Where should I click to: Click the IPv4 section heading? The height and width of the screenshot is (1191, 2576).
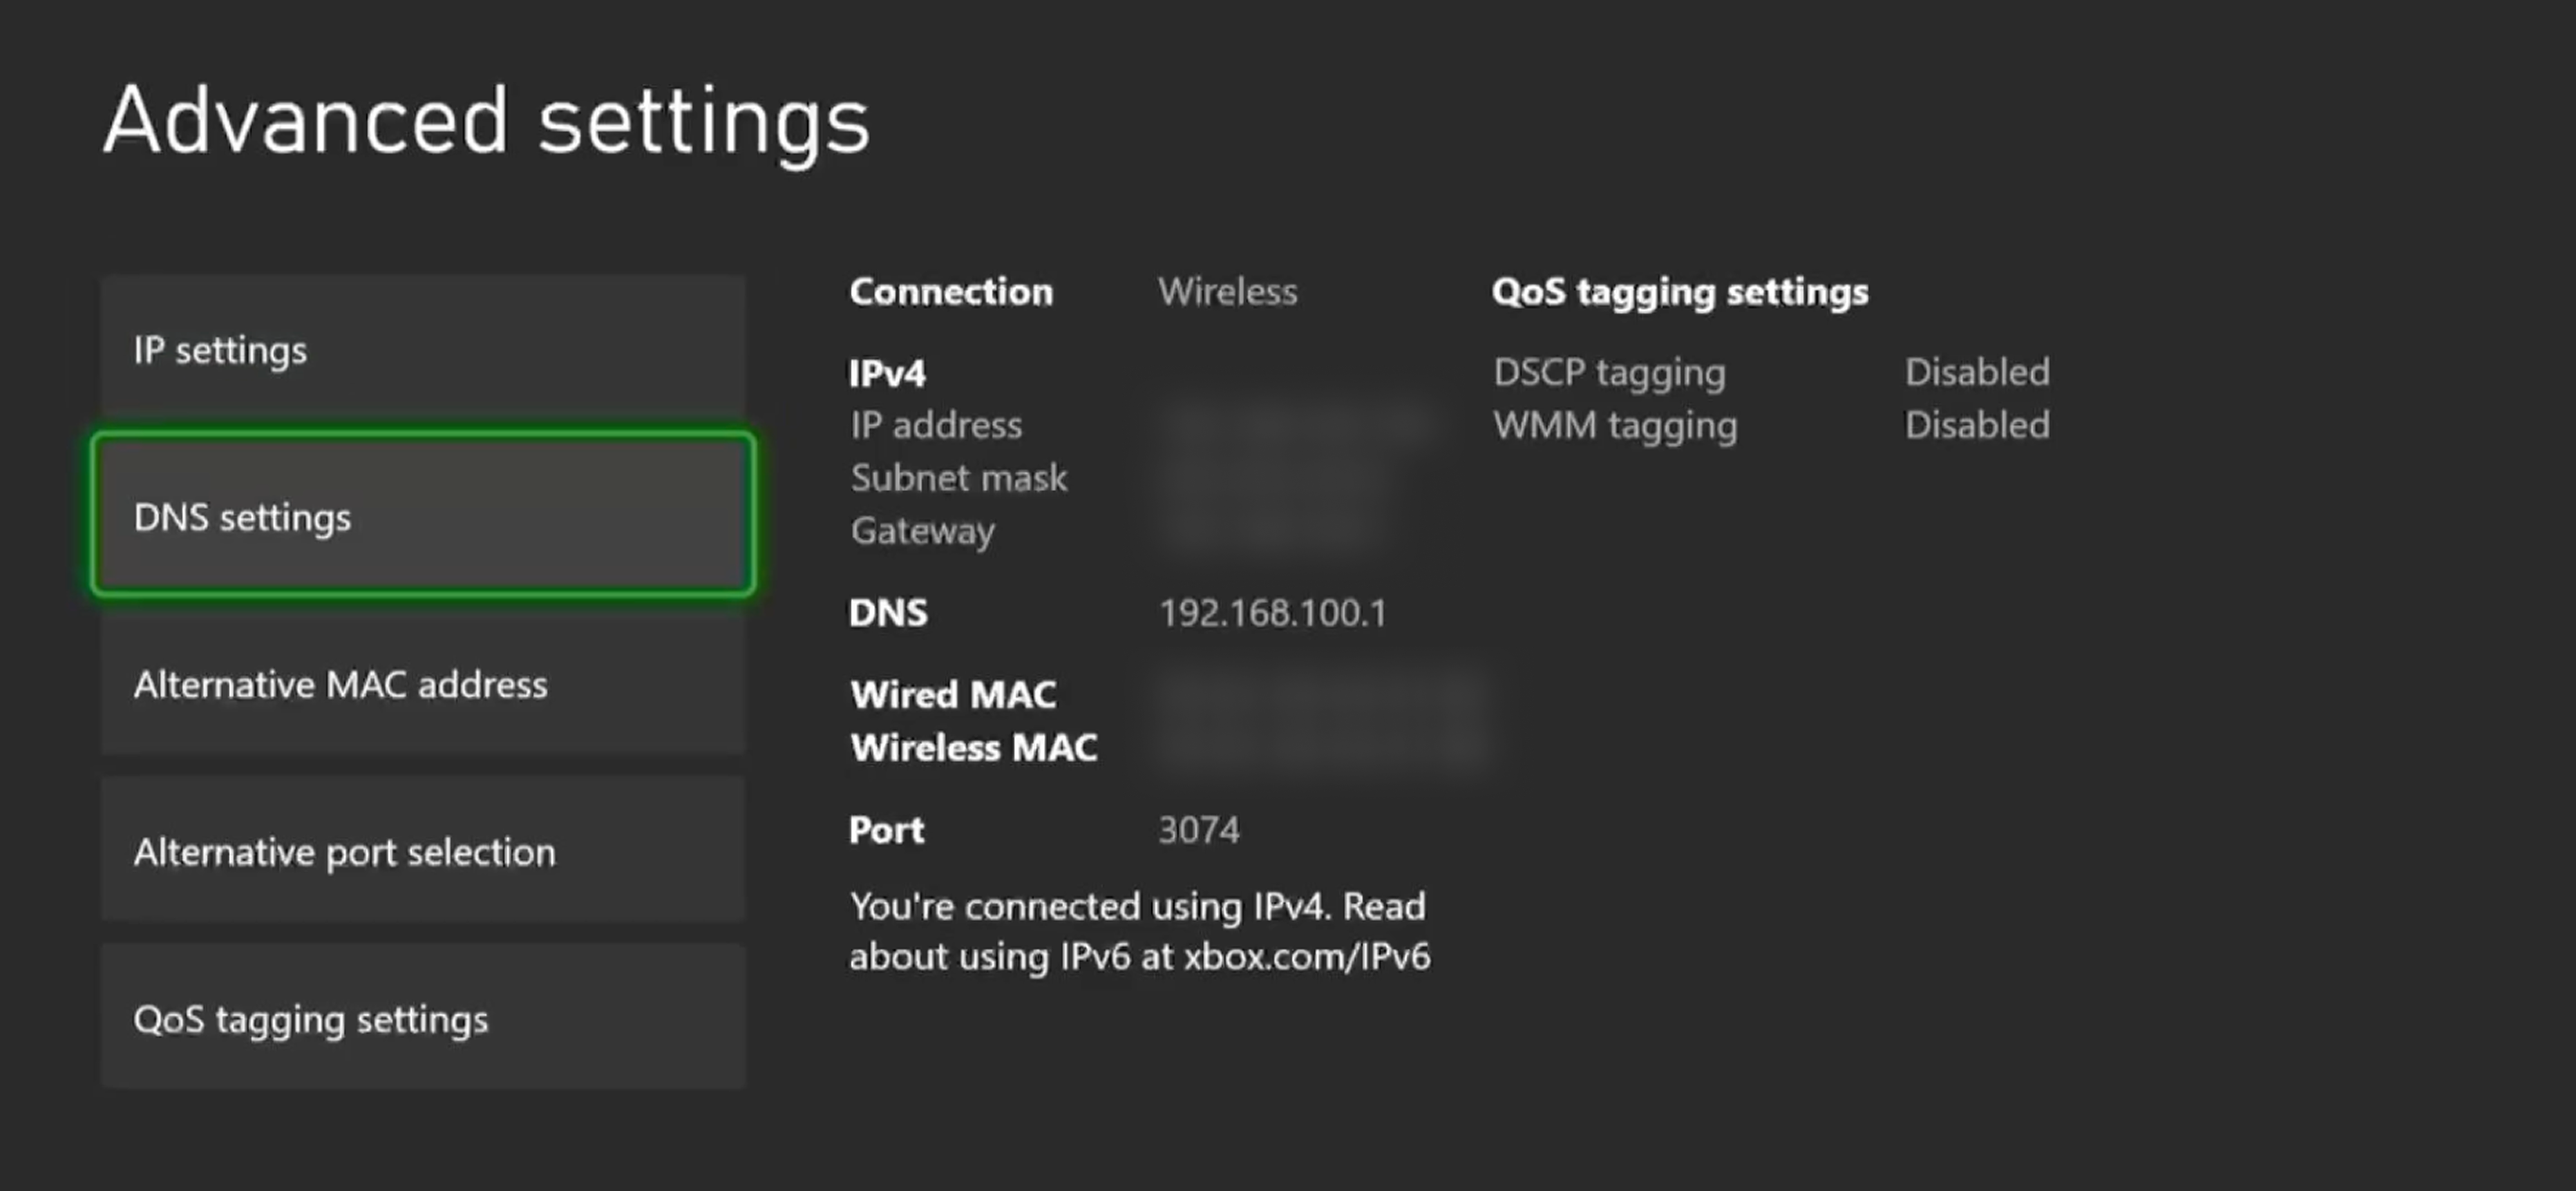tap(887, 374)
